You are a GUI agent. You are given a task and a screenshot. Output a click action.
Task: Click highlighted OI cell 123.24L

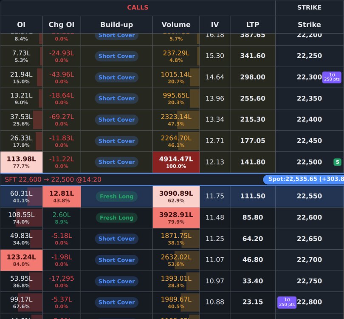coord(21,260)
